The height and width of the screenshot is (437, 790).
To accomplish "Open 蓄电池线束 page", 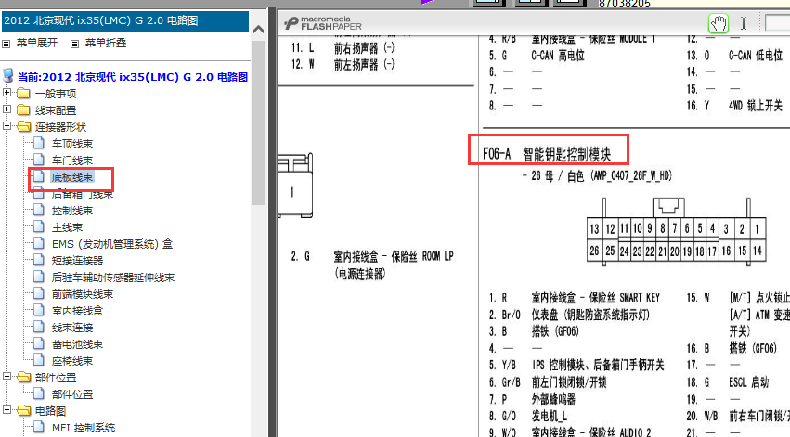I will [x=77, y=344].
